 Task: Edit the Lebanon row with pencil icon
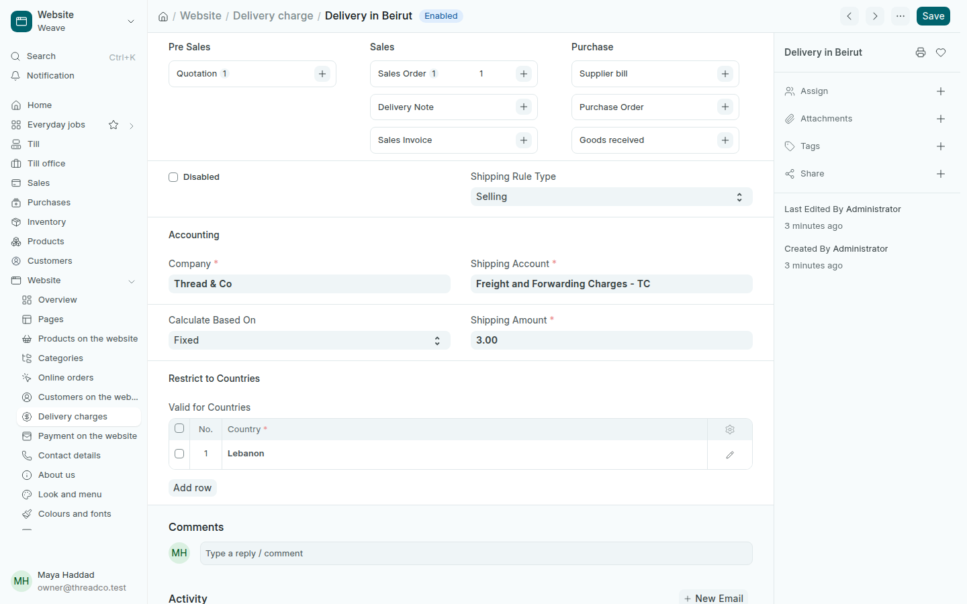(x=730, y=454)
